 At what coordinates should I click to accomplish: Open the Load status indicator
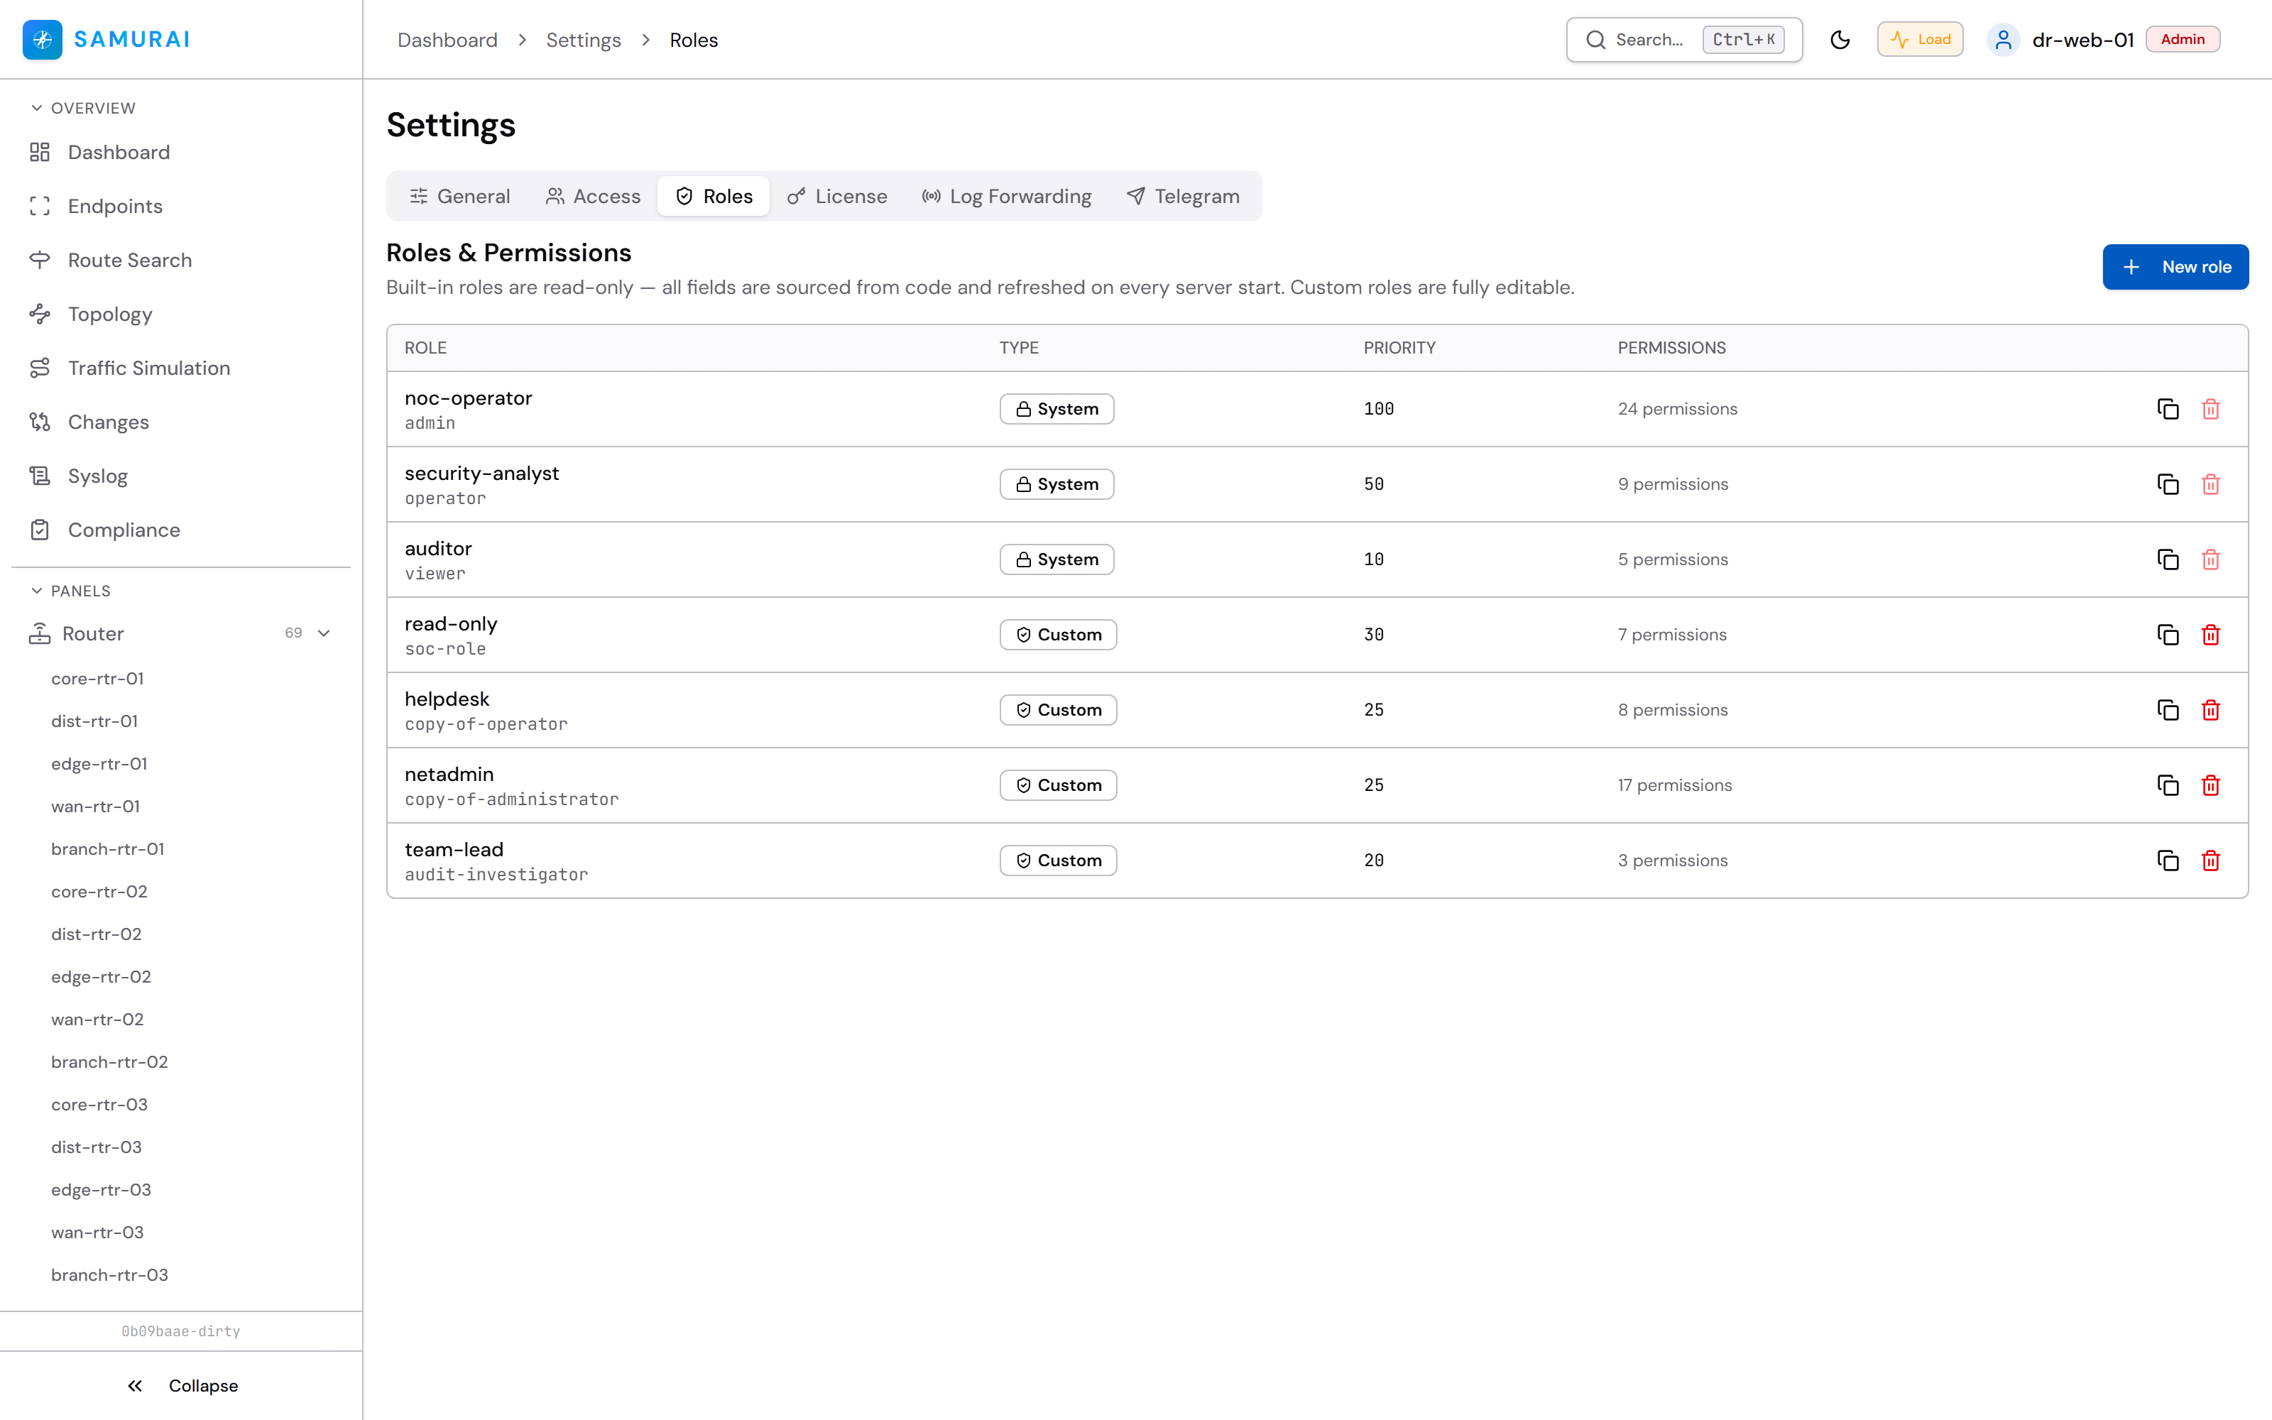[1920, 40]
